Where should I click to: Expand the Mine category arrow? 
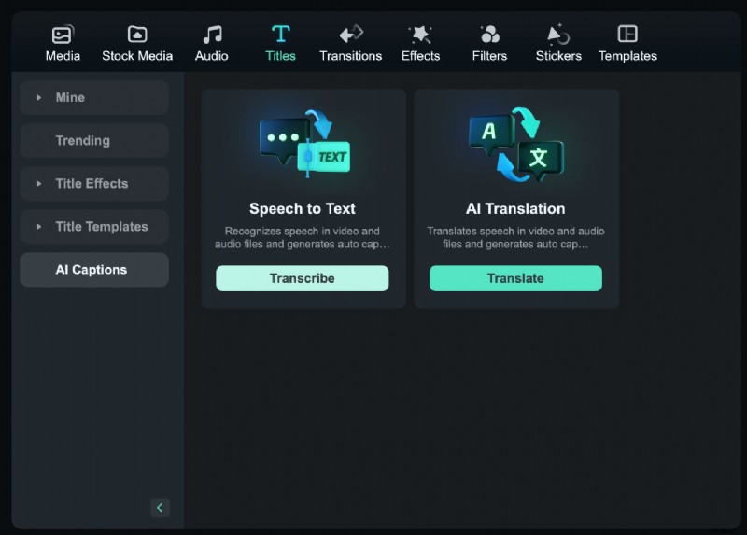point(39,97)
